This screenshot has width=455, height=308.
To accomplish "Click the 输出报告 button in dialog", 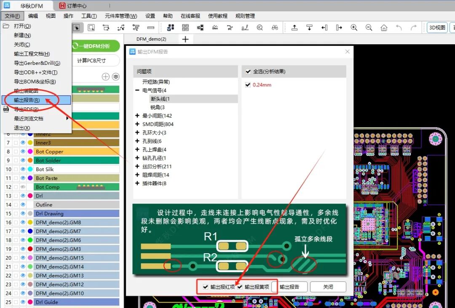I will point(289,287).
